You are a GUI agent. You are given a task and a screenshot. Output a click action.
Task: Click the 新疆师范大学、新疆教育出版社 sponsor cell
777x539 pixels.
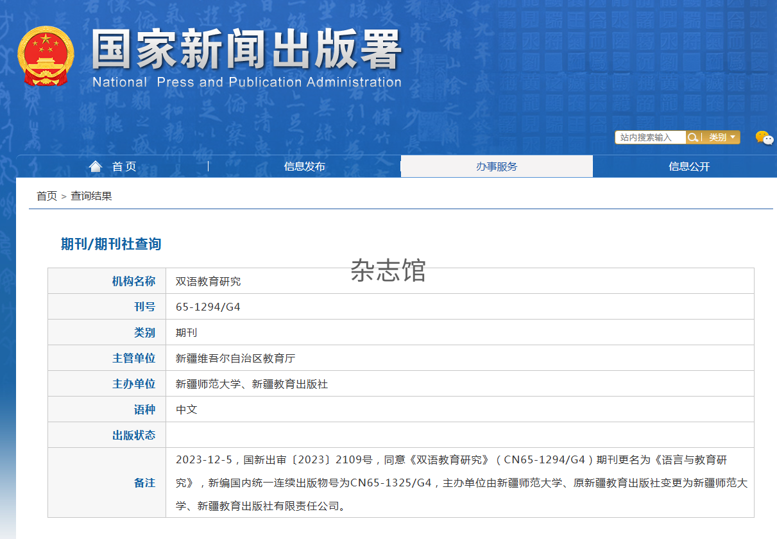pyautogui.click(x=252, y=384)
